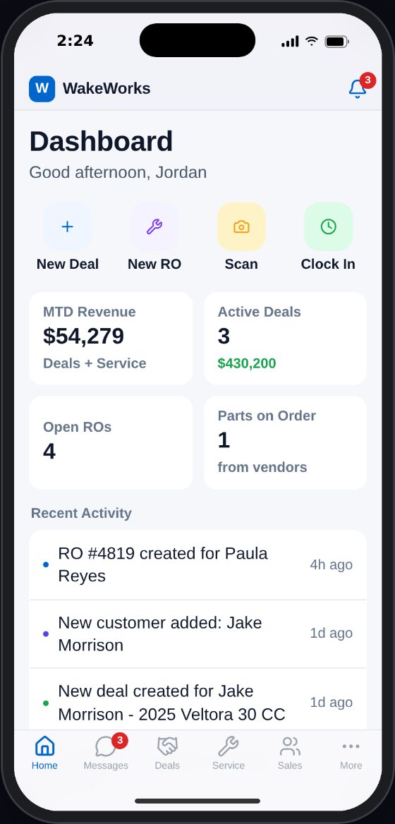Switch to the Deals tab

[167, 753]
